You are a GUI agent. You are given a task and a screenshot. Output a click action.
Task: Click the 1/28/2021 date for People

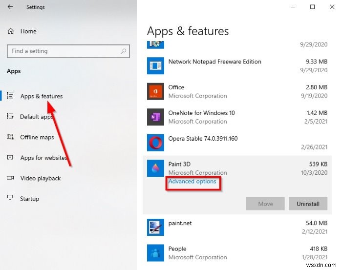(315, 257)
